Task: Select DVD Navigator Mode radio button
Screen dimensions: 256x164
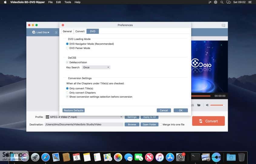Action: tap(67, 44)
